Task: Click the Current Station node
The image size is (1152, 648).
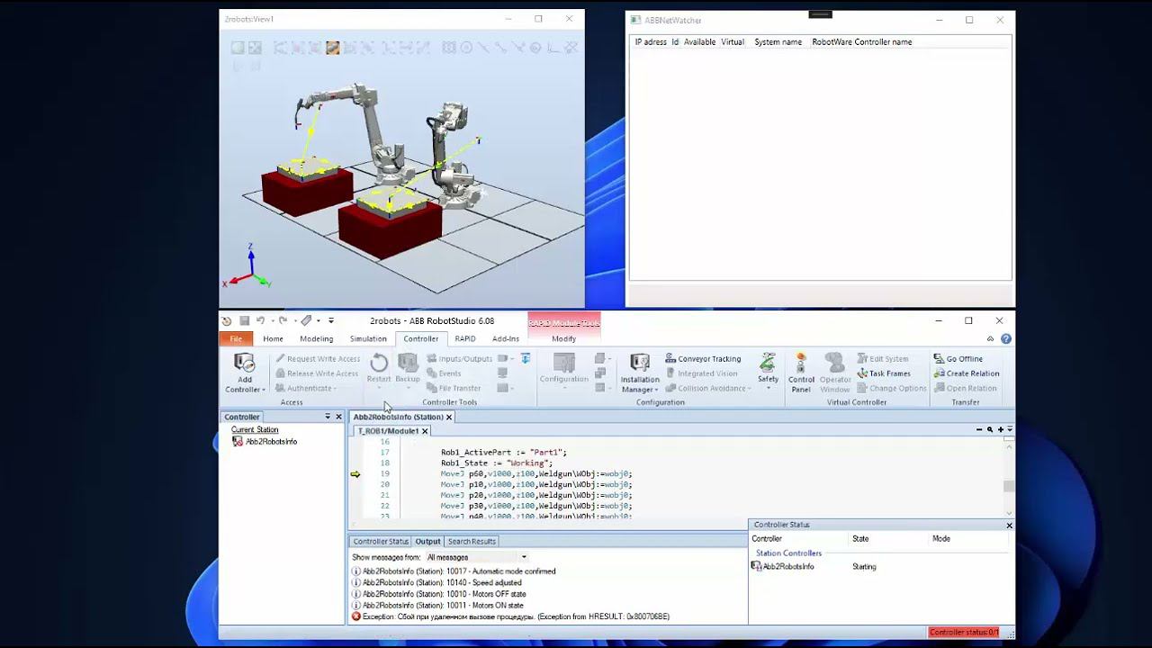Action: (255, 429)
